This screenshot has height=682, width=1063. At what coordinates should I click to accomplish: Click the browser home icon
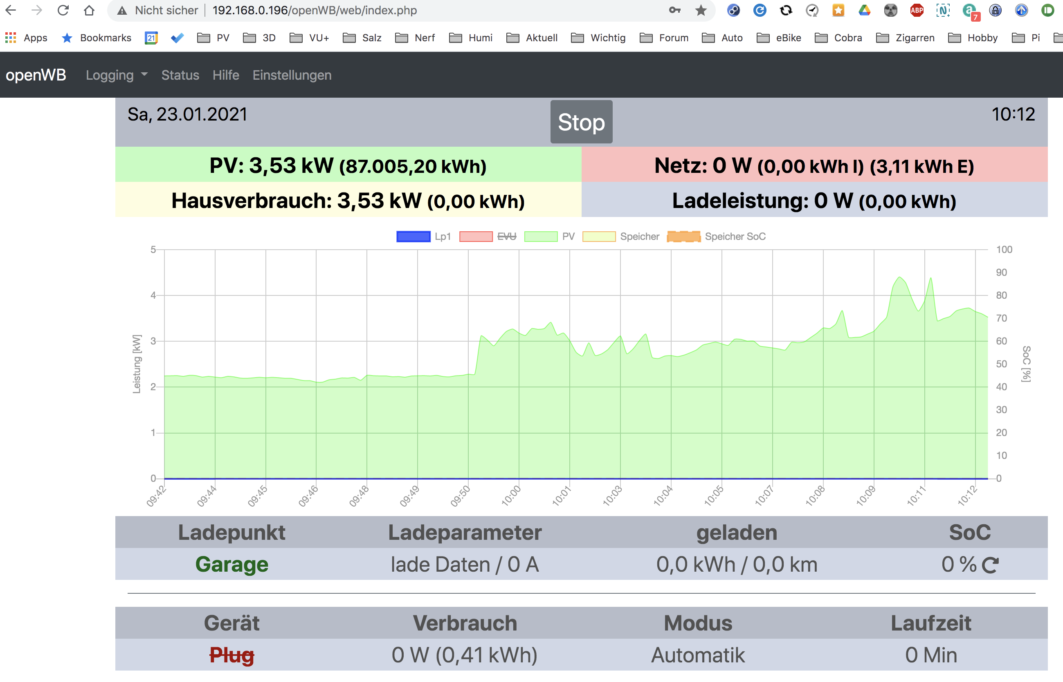89,10
